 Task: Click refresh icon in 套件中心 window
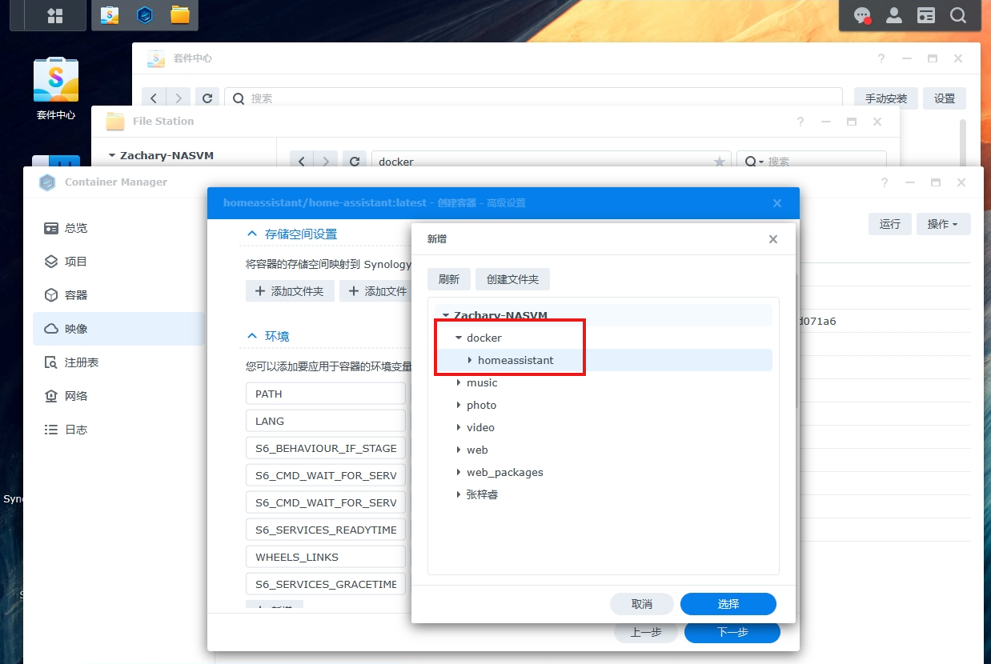click(x=207, y=98)
